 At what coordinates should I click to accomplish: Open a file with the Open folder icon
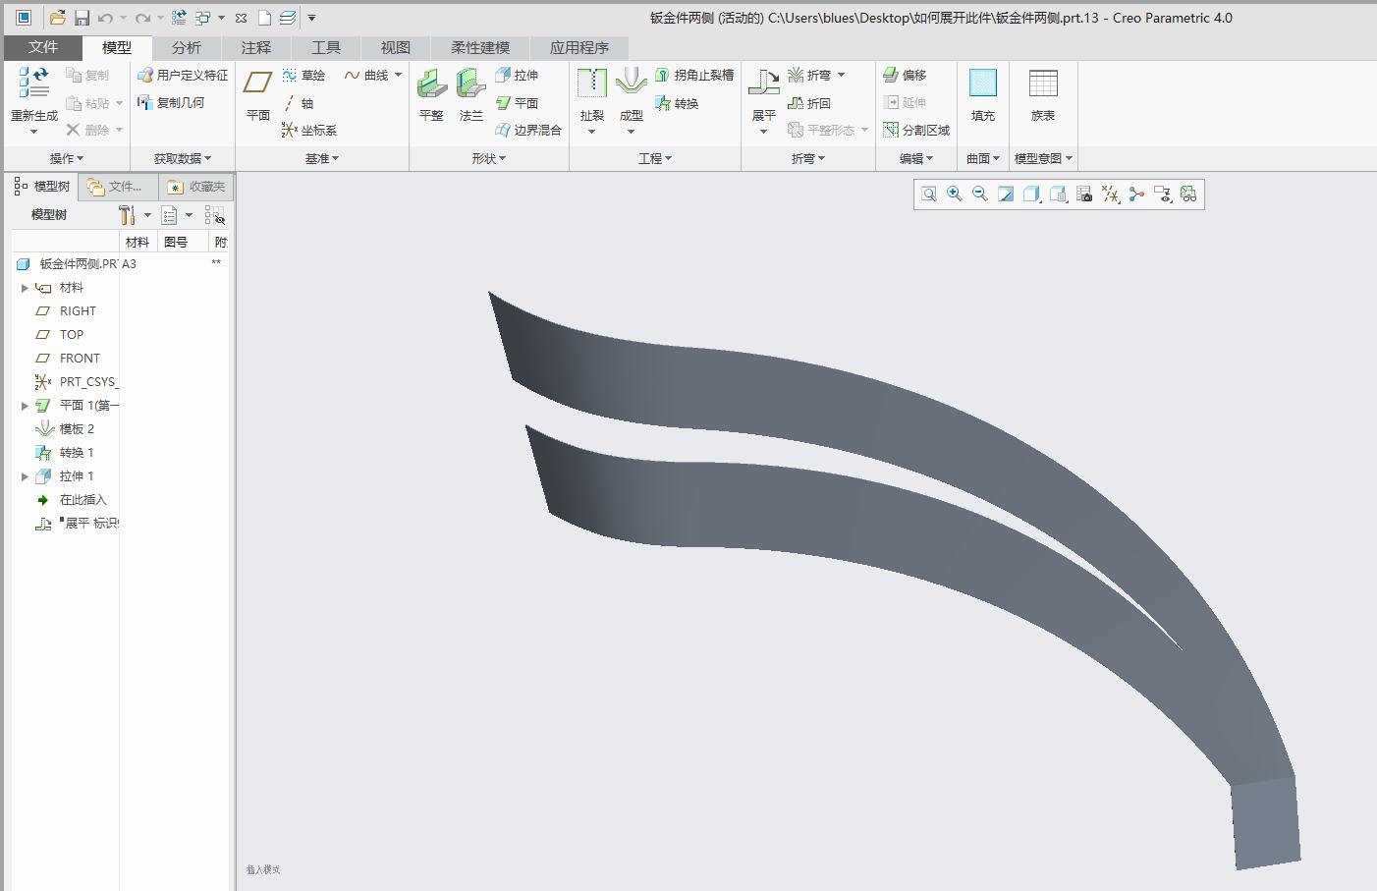(x=58, y=18)
